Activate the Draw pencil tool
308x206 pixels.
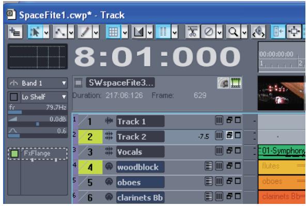pyautogui.click(x=85, y=32)
